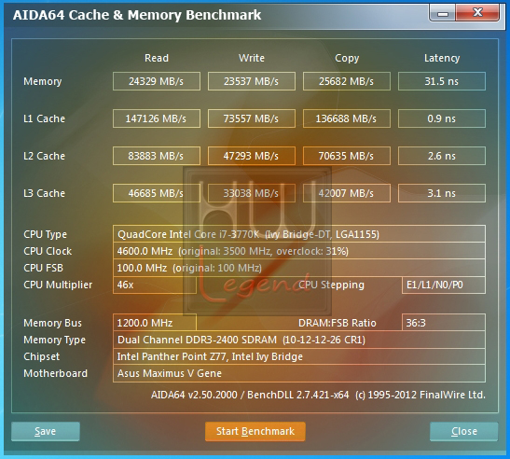
Task: Click the CPU Stepping value box
Action: pyautogui.click(x=444, y=285)
